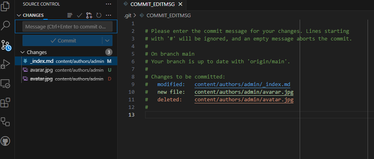Click the COMMIT_EDITMSG breadcrumb segment
374x159 pixels.
coord(168,16)
